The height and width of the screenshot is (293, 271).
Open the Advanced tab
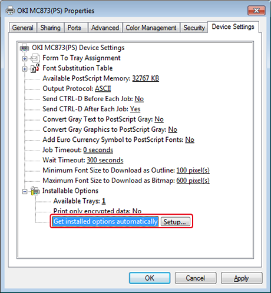[105, 28]
